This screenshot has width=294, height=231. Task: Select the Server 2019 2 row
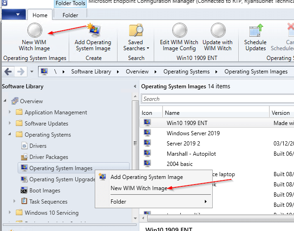click(217, 143)
